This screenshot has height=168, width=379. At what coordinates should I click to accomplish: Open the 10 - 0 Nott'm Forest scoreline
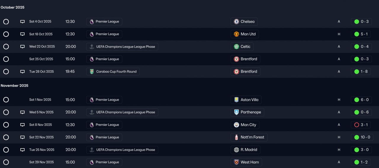coord(361,137)
